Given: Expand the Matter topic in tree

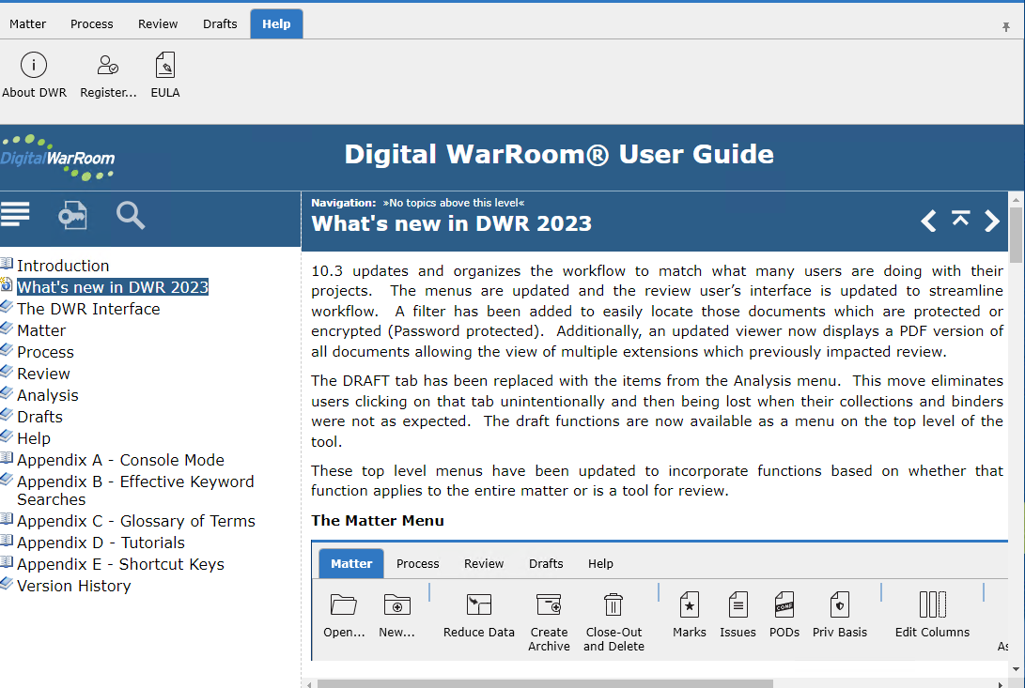Looking at the screenshot, I should (x=41, y=330).
